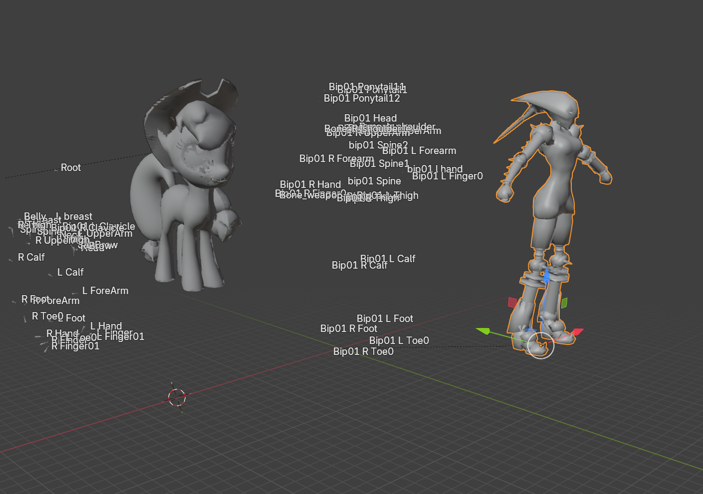Click the "Bip01 R Toe0" bone label
This screenshot has height=494, width=703.
click(363, 351)
